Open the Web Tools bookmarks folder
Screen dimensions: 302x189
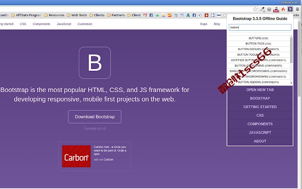77,15
